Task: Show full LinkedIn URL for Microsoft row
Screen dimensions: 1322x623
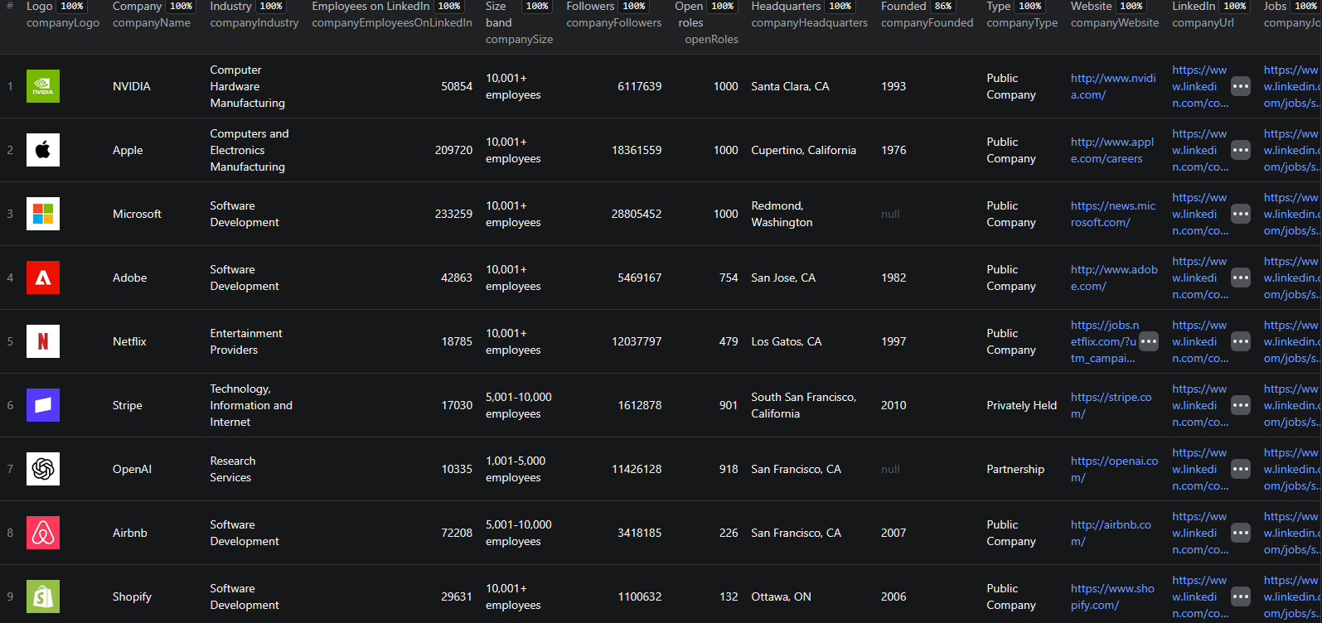Action: [x=1241, y=214]
